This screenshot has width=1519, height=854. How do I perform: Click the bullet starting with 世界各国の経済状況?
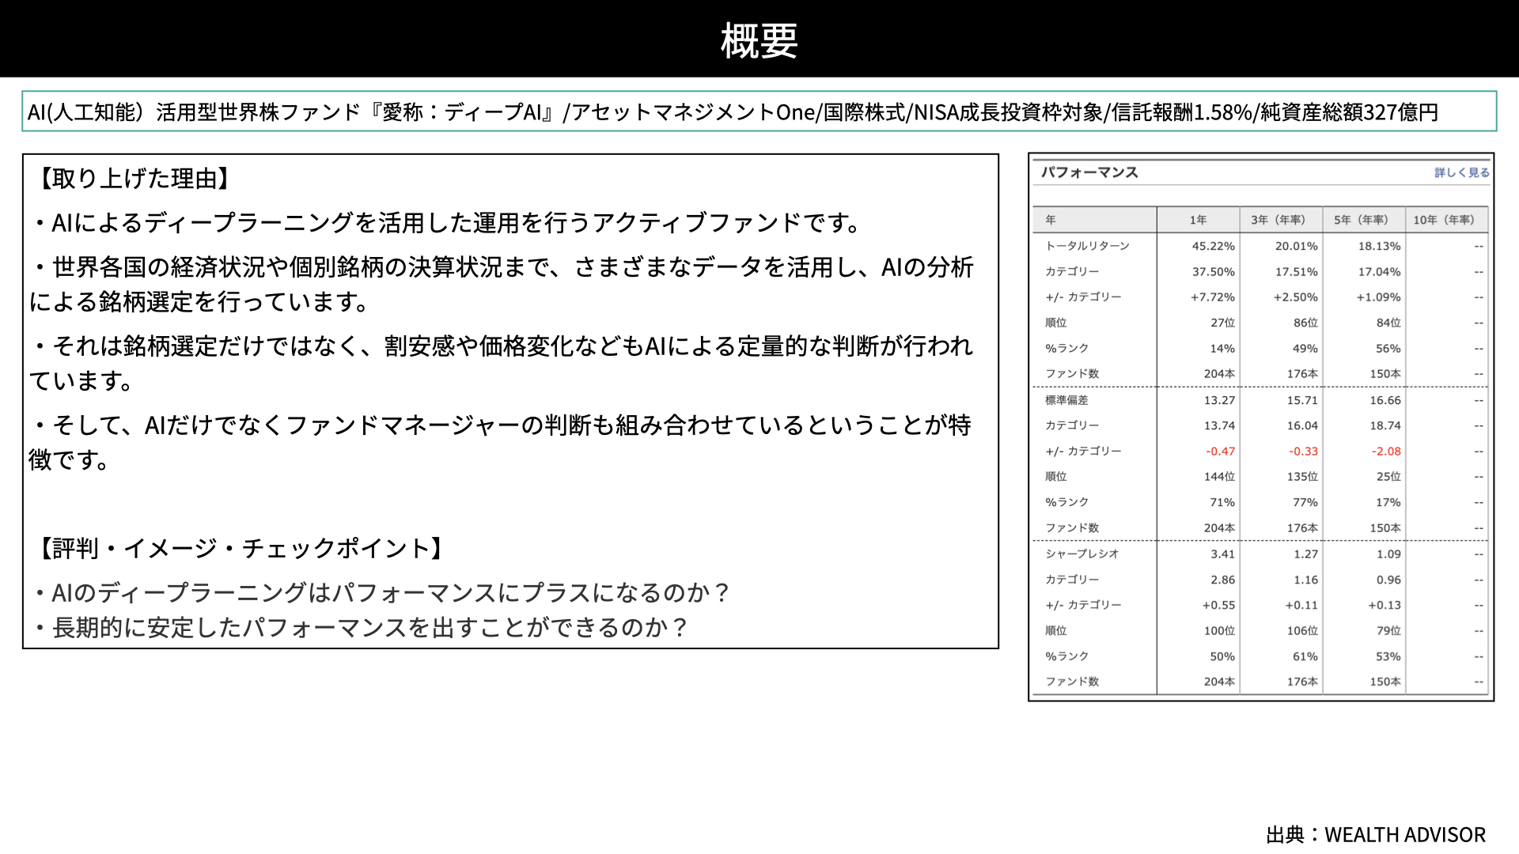point(502,284)
